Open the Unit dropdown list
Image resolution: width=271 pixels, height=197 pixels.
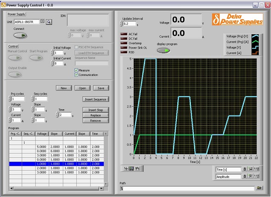click(x=43, y=21)
